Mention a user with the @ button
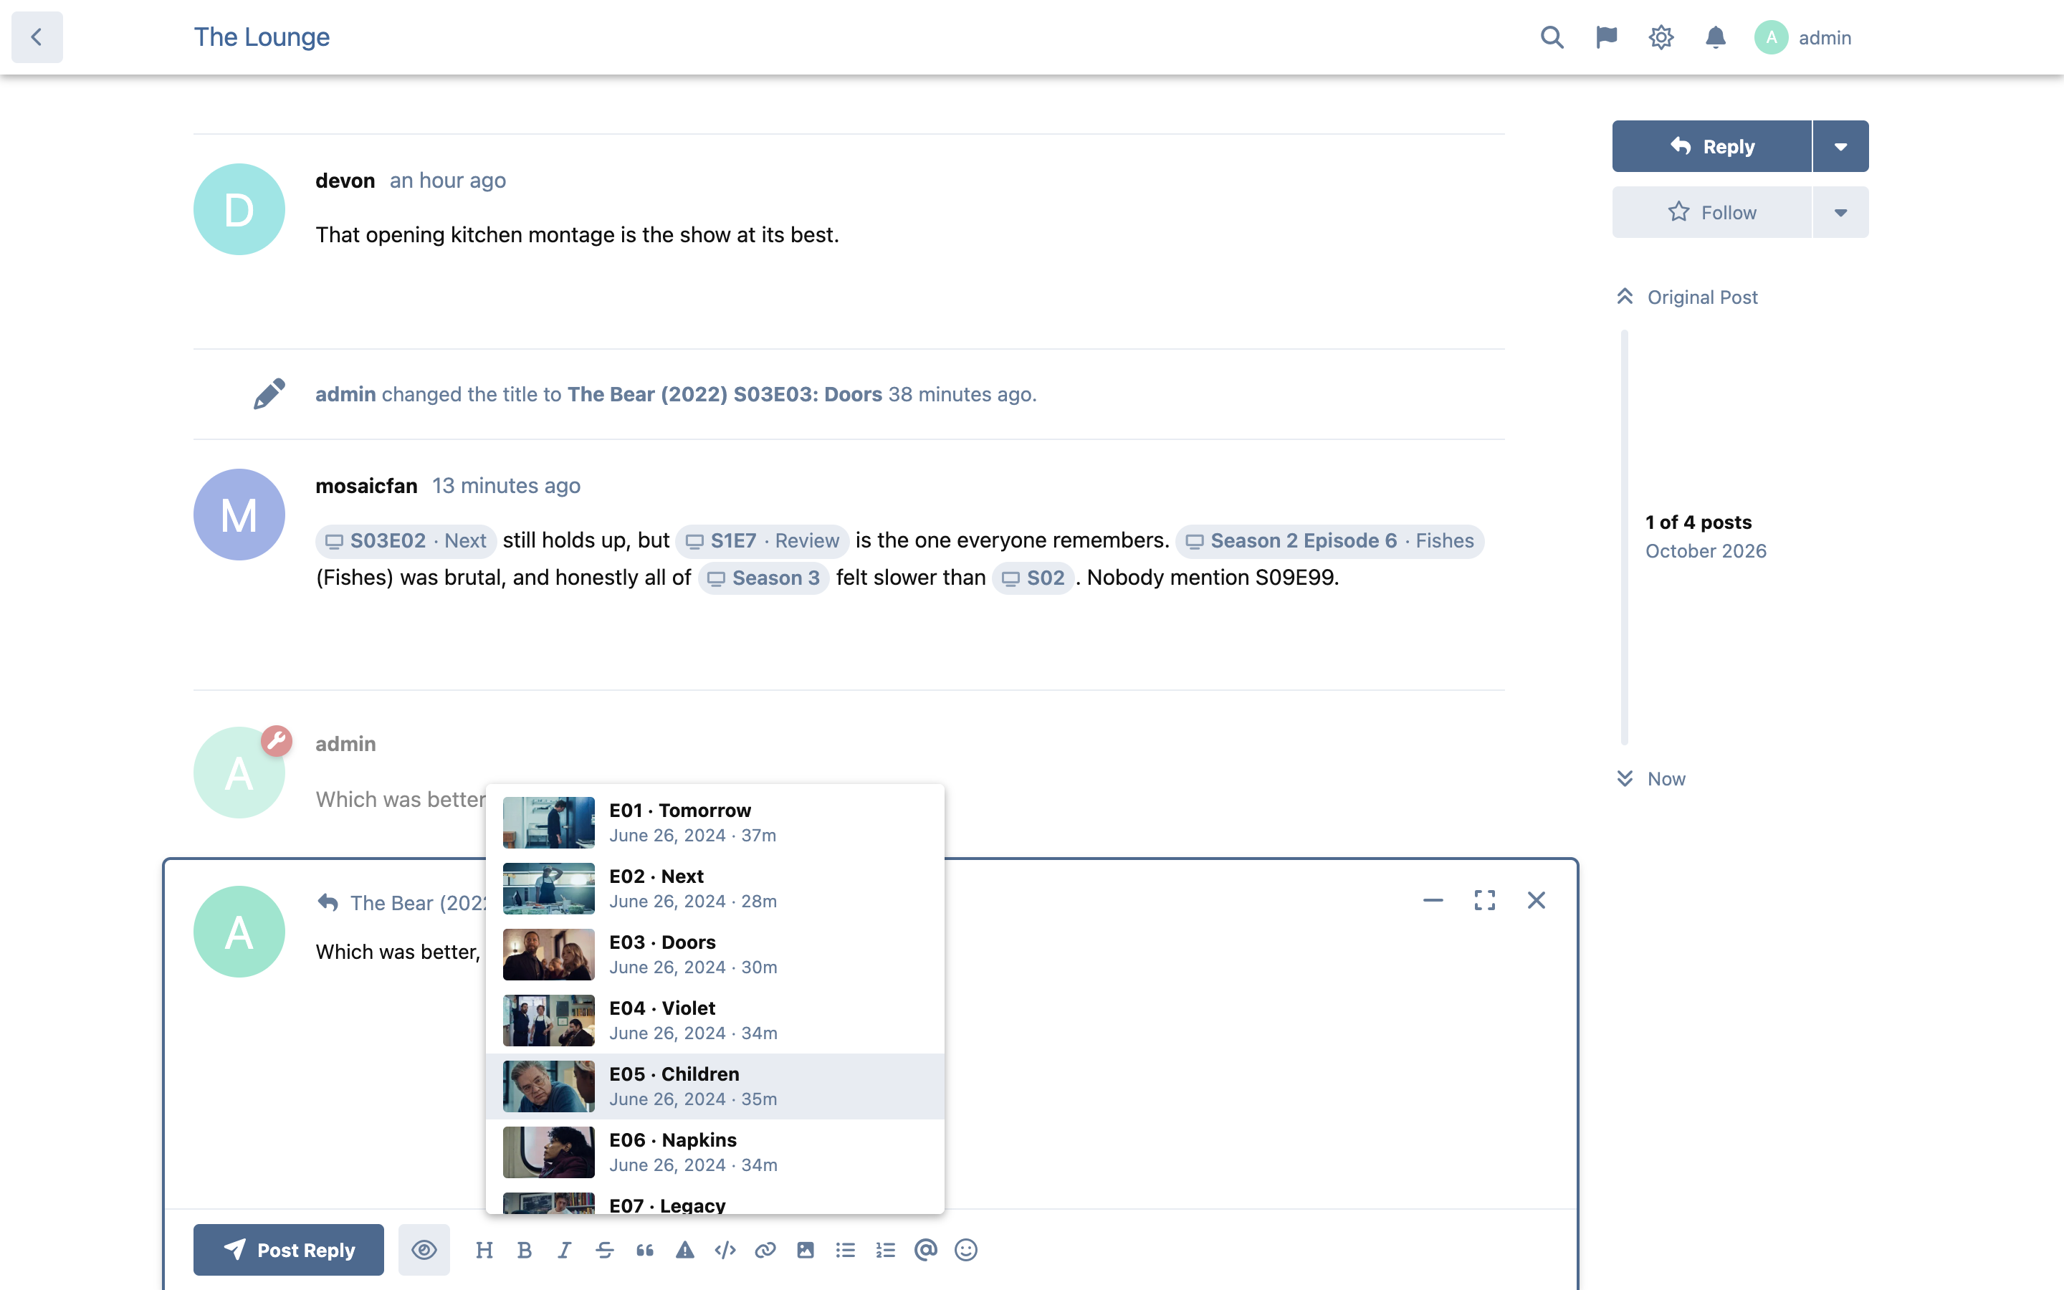The height and width of the screenshot is (1290, 2064). click(925, 1250)
